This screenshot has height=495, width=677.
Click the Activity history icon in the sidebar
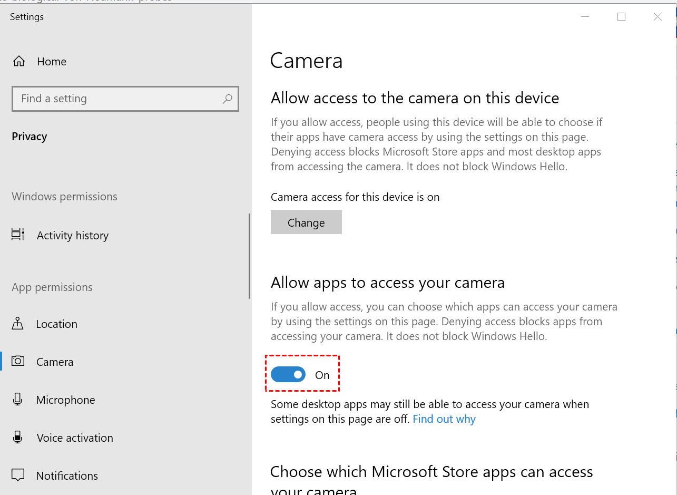click(18, 235)
